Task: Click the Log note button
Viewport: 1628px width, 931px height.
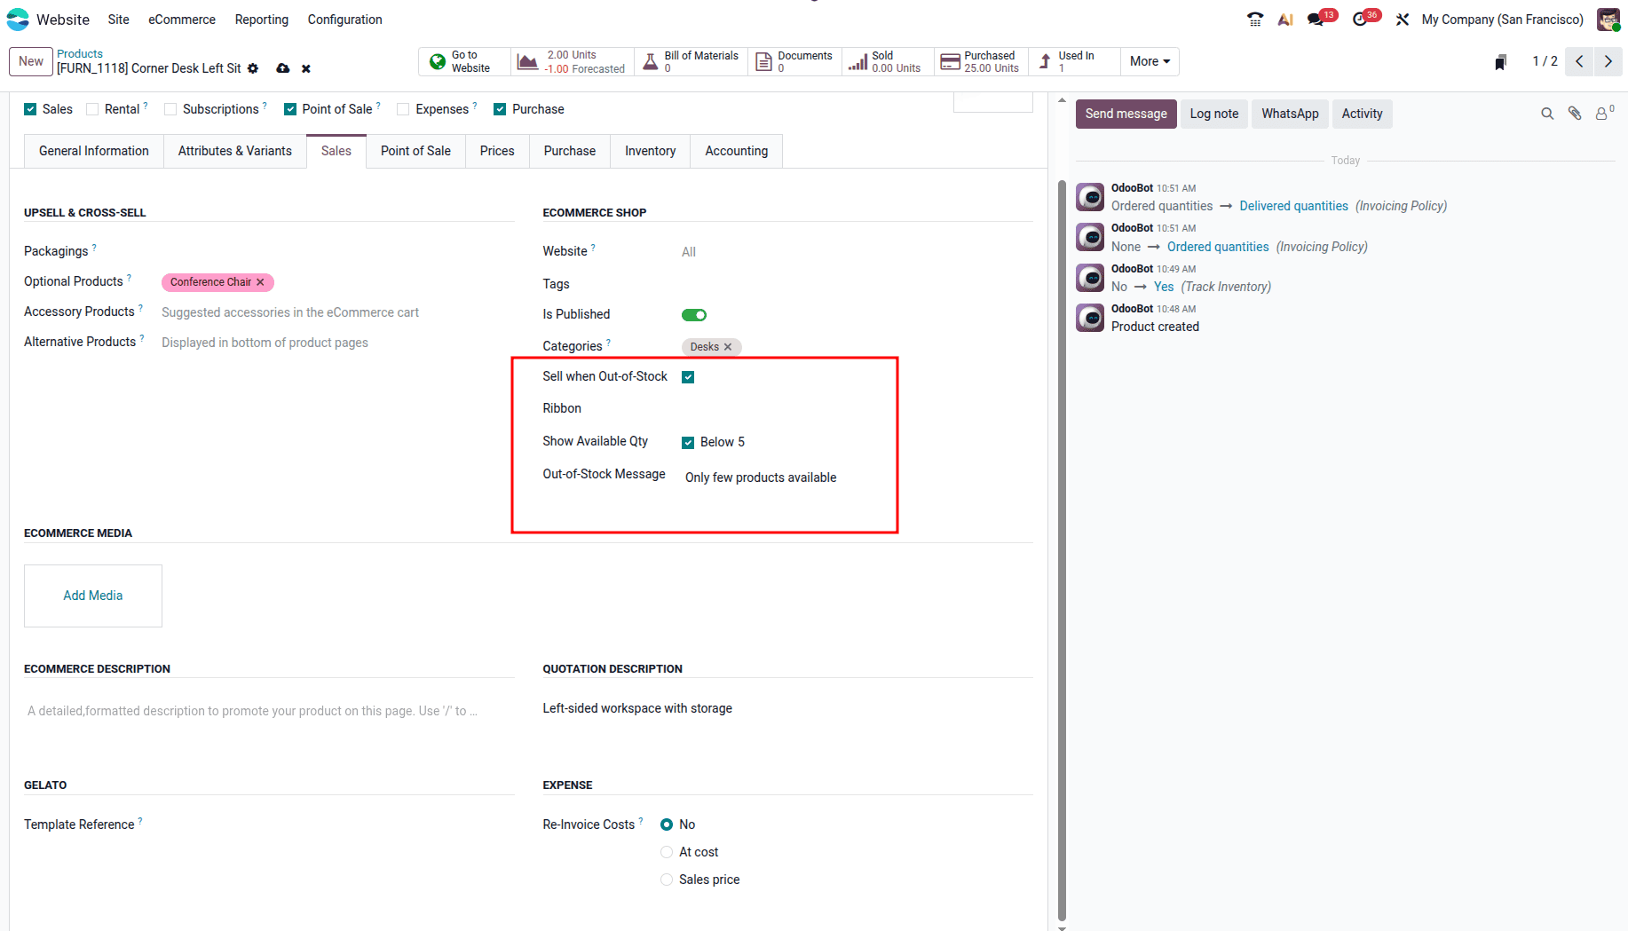Action: coord(1213,114)
